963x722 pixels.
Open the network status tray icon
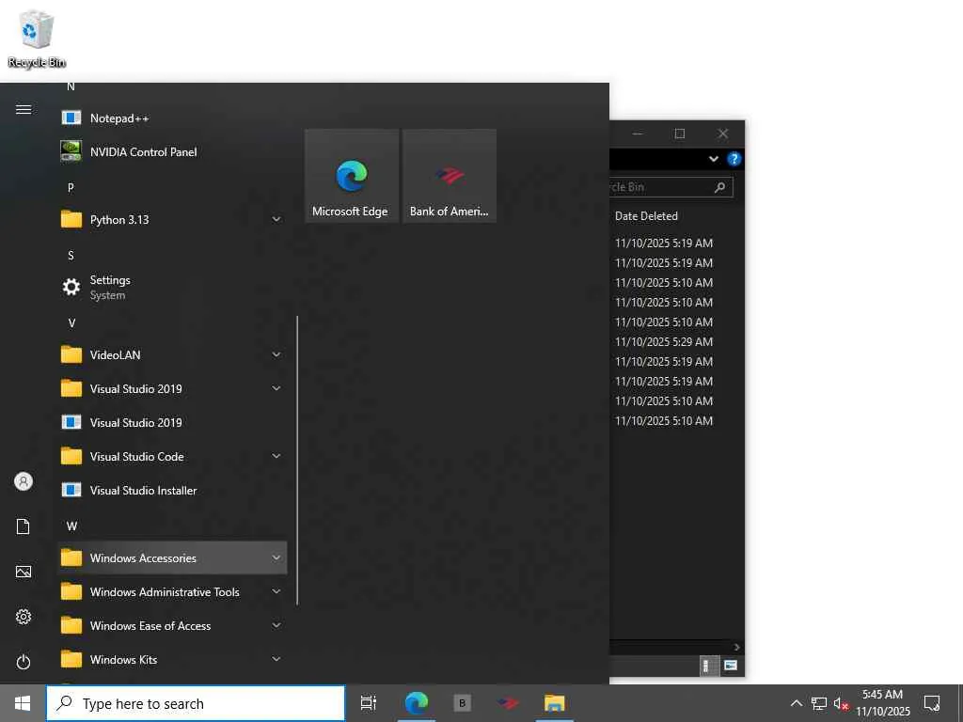[819, 703]
